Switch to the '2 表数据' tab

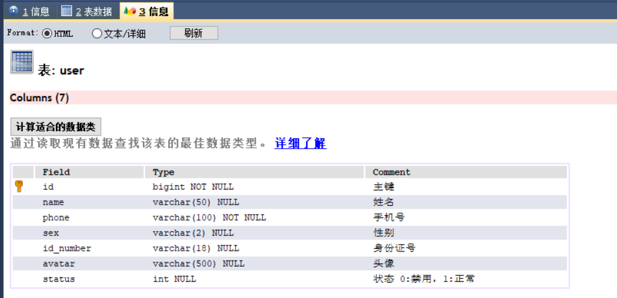coord(88,12)
